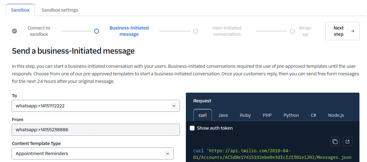Go to Connect to sandbox step
Screen dimensions: 367x162
[39, 31]
